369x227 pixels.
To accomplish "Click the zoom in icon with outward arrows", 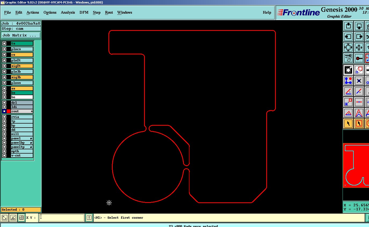I will pos(348,47).
